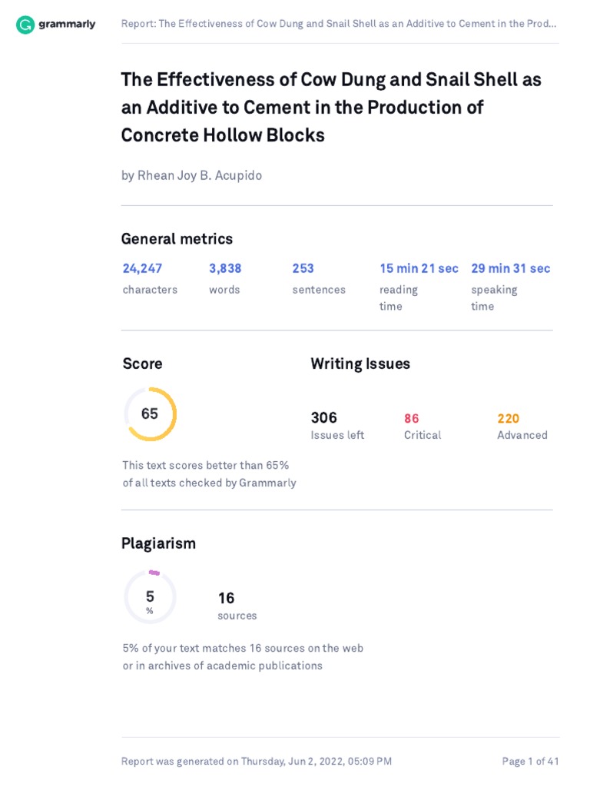Click the main report title heading
590x787 pixels.
coord(331,108)
